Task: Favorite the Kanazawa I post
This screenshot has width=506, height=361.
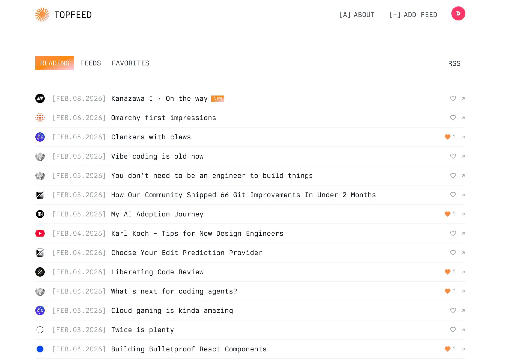Action: [453, 98]
